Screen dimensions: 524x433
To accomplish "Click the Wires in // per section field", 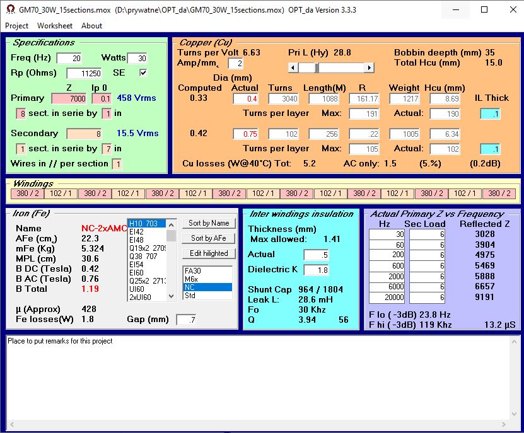I will point(117,165).
